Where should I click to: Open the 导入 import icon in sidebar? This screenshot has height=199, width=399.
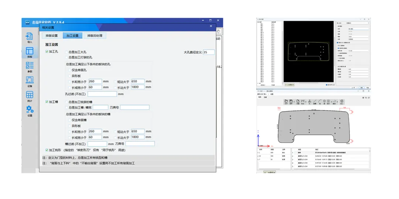pyautogui.click(x=29, y=38)
